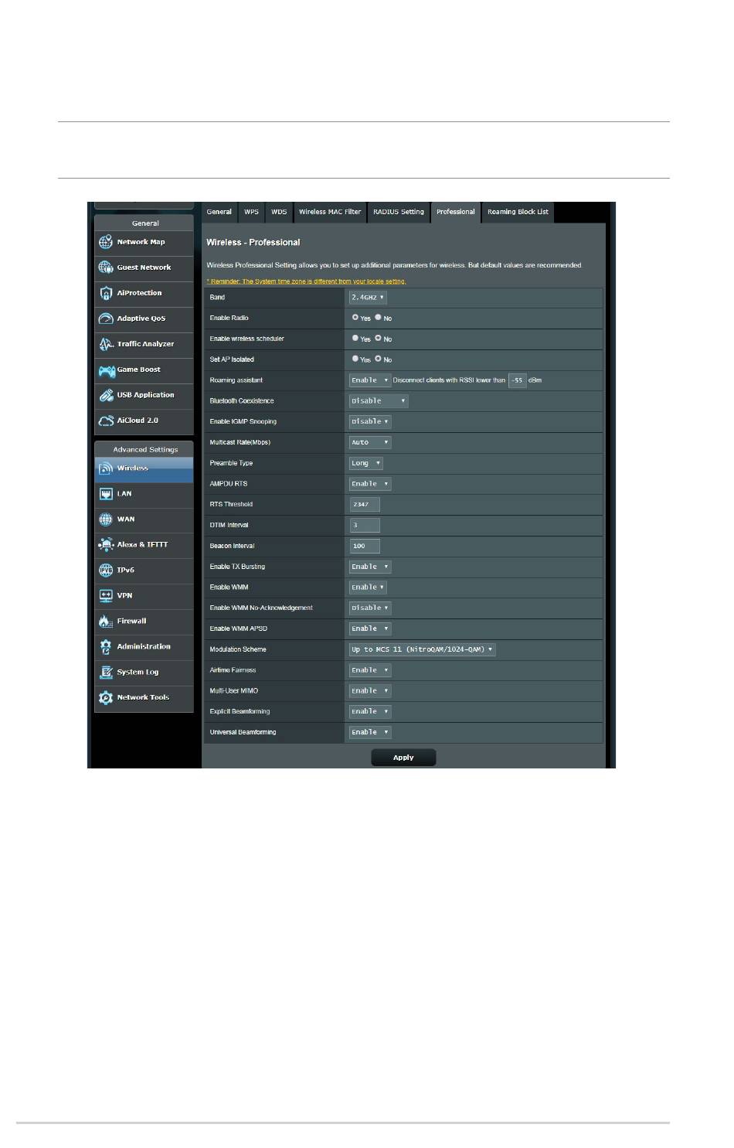Screen dimensions: 734x1148
Task: Select the Firewall flame icon
Action: click(106, 622)
